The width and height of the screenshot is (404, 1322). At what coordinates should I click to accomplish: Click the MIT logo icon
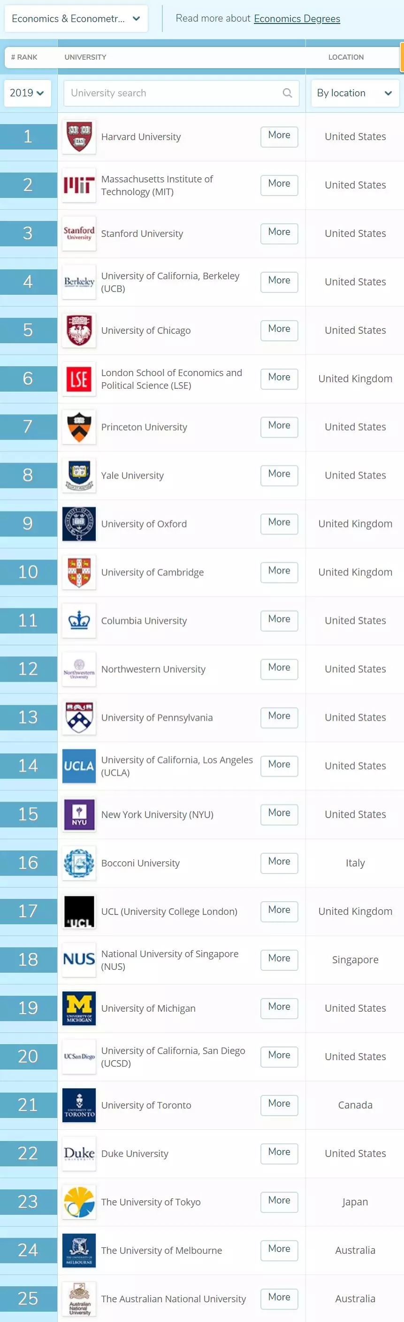(79, 185)
